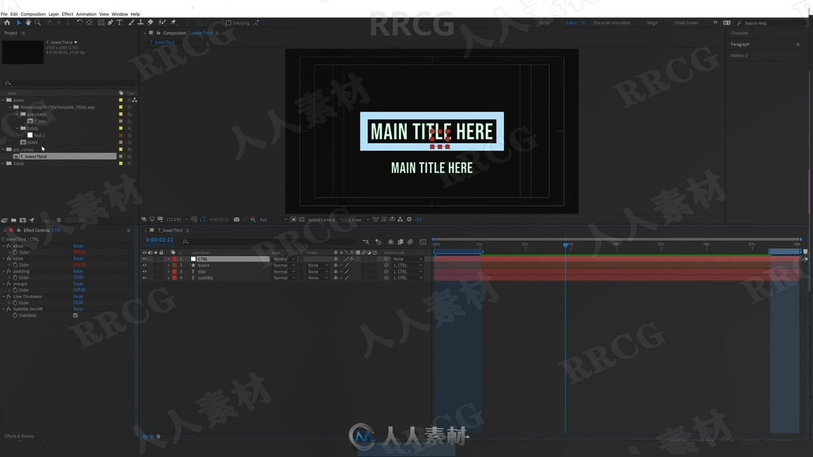Screen dimensions: 813x457
Task: Toggle the Subtitle On/Off checkbox
Action: coord(76,315)
